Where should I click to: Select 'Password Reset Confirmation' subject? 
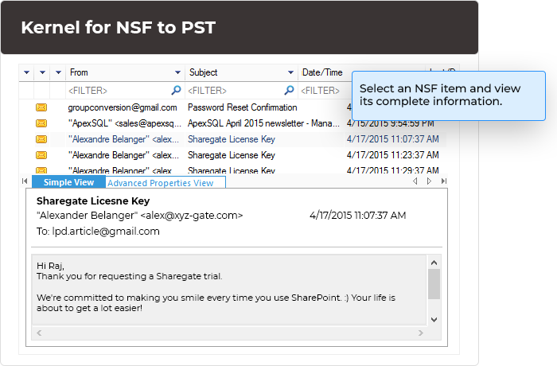[x=242, y=107]
